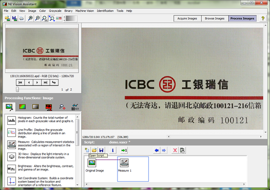This screenshot has height=190, width=270.
Task: Jump to first image in browser
Action: [x=20, y=82]
